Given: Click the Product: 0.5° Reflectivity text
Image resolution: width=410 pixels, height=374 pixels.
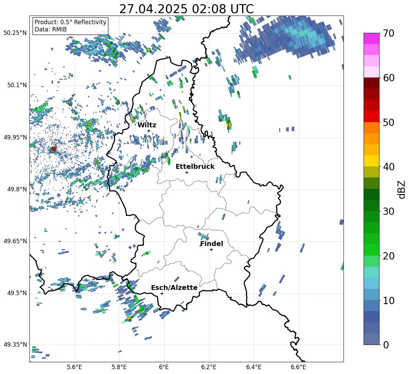Looking at the screenshot, I should pos(70,22).
